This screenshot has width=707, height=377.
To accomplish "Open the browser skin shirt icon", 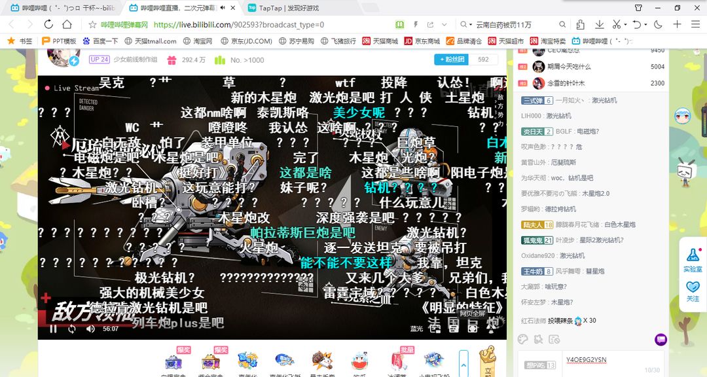I will click(638, 8).
